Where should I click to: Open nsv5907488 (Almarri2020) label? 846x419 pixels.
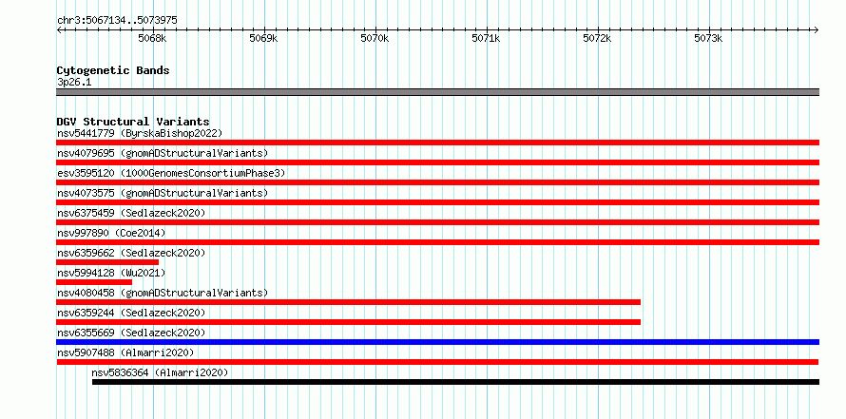click(x=125, y=352)
